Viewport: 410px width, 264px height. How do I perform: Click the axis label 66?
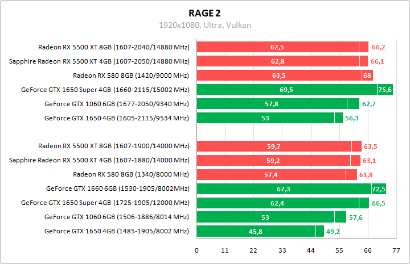click(x=368, y=250)
